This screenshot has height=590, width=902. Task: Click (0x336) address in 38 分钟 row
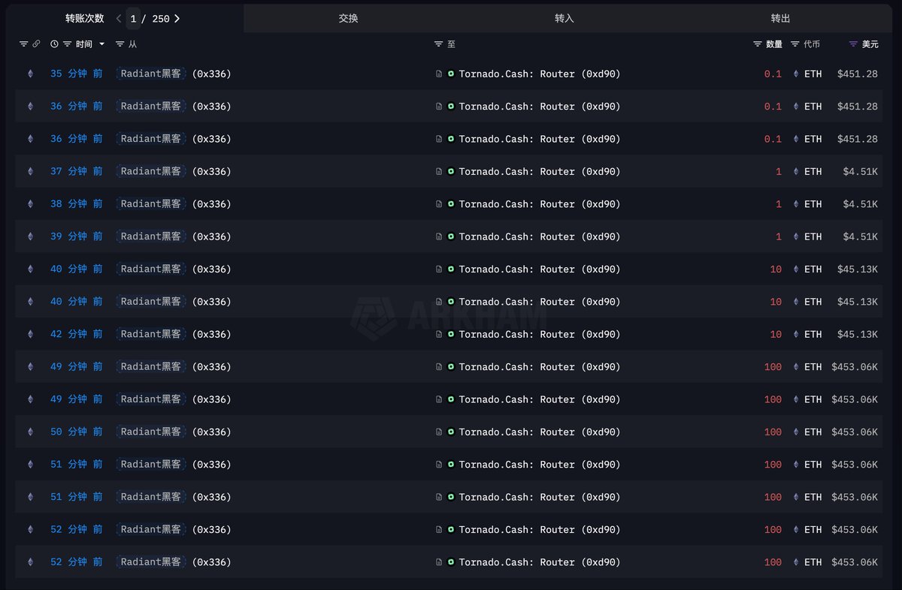pos(211,204)
